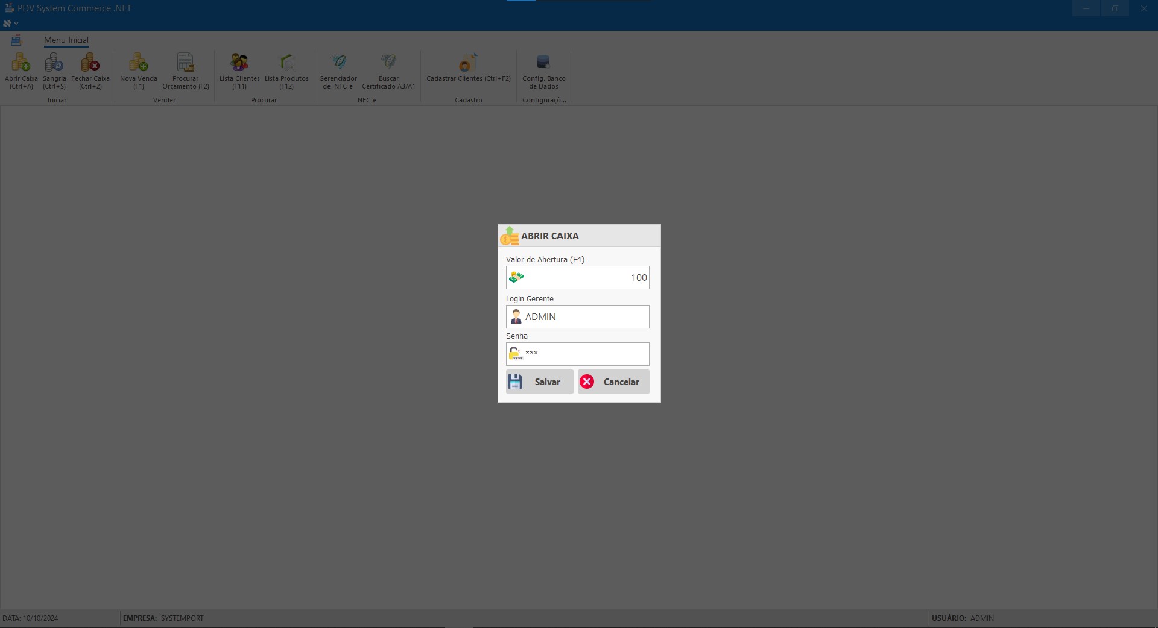Start a Nova Venda sale
The image size is (1158, 628).
tap(138, 63)
